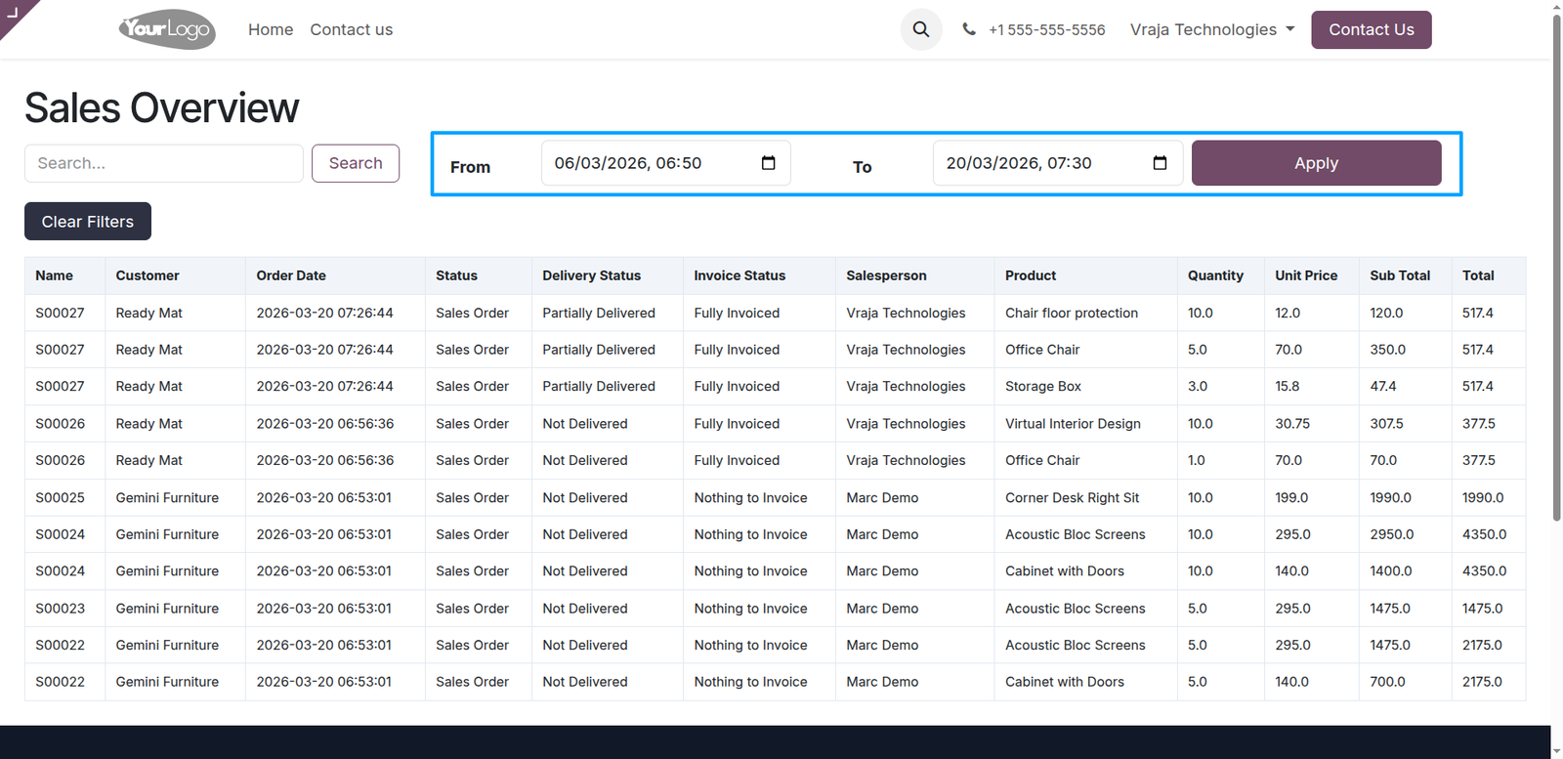Expand the Vraja Technologies user dropdown
1563x759 pixels.
tap(1212, 29)
